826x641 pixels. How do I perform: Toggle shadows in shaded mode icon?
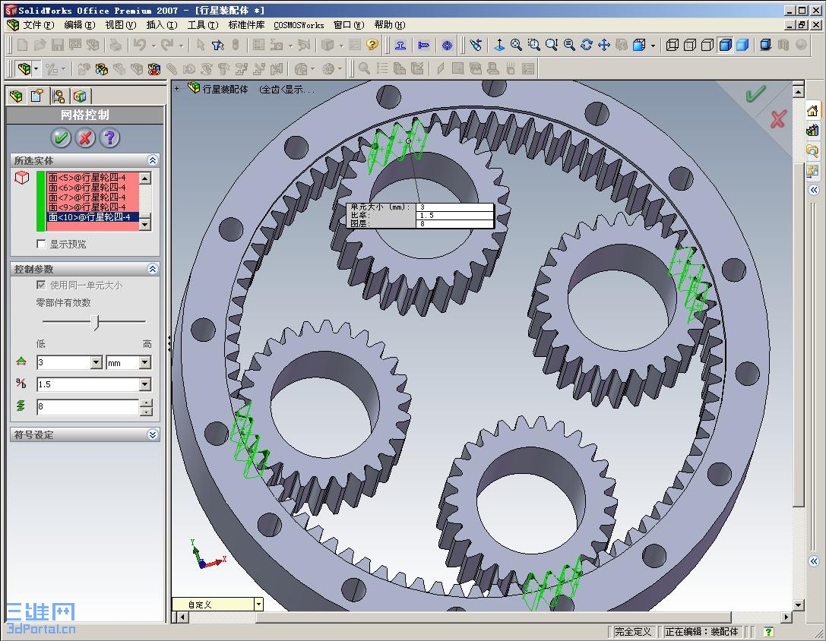coord(765,46)
